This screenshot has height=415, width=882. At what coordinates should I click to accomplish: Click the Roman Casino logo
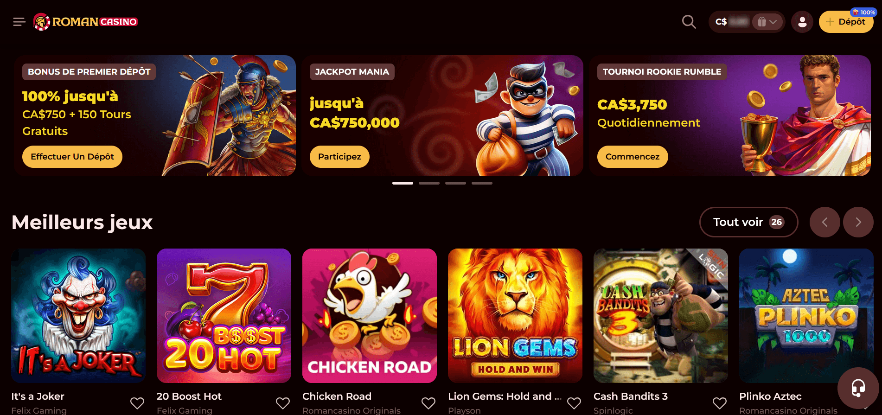pos(85,22)
